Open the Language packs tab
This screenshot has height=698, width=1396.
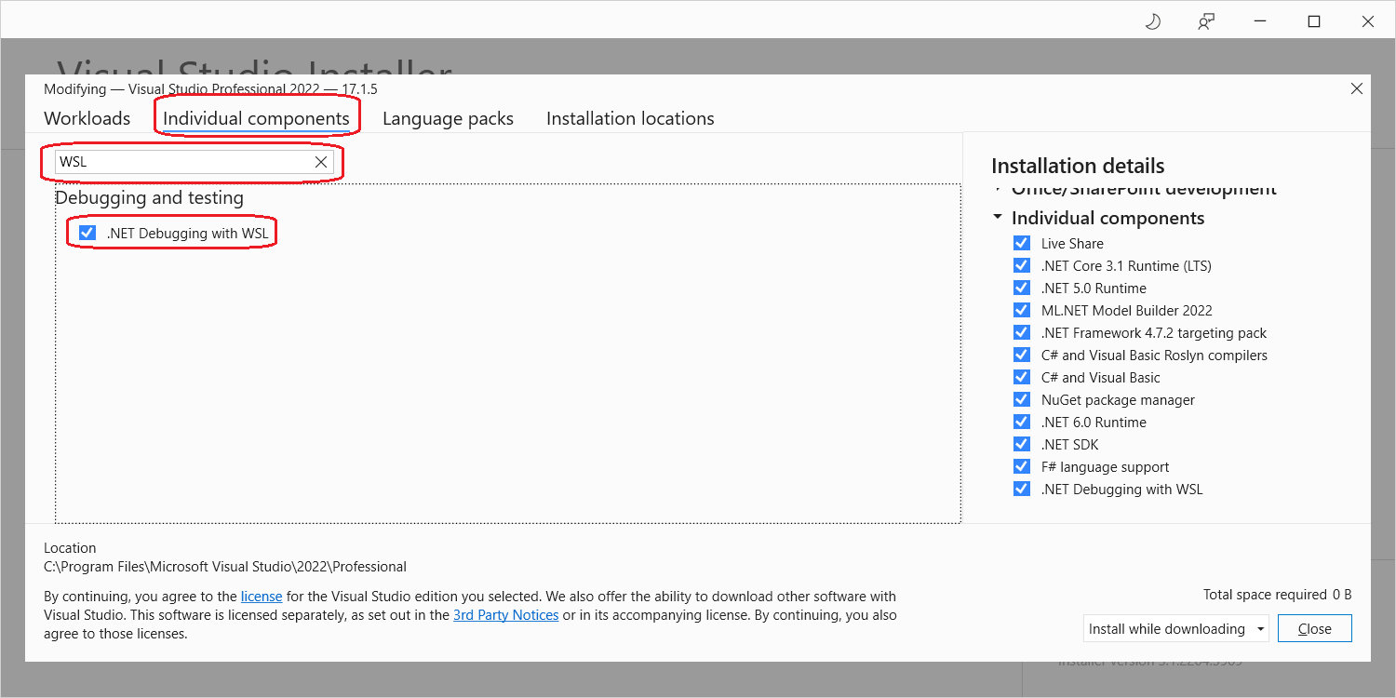tap(448, 118)
